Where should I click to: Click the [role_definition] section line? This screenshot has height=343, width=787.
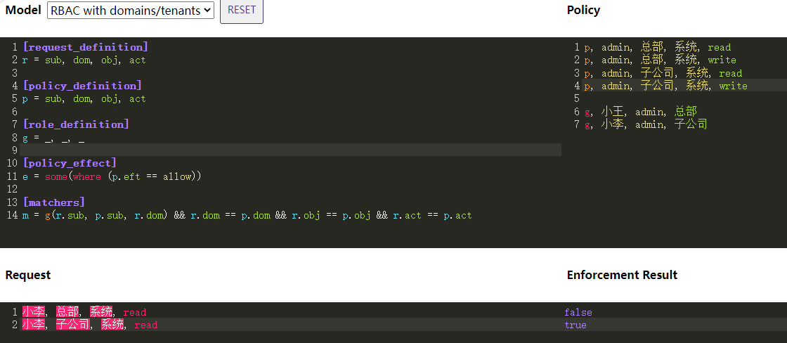pos(76,124)
